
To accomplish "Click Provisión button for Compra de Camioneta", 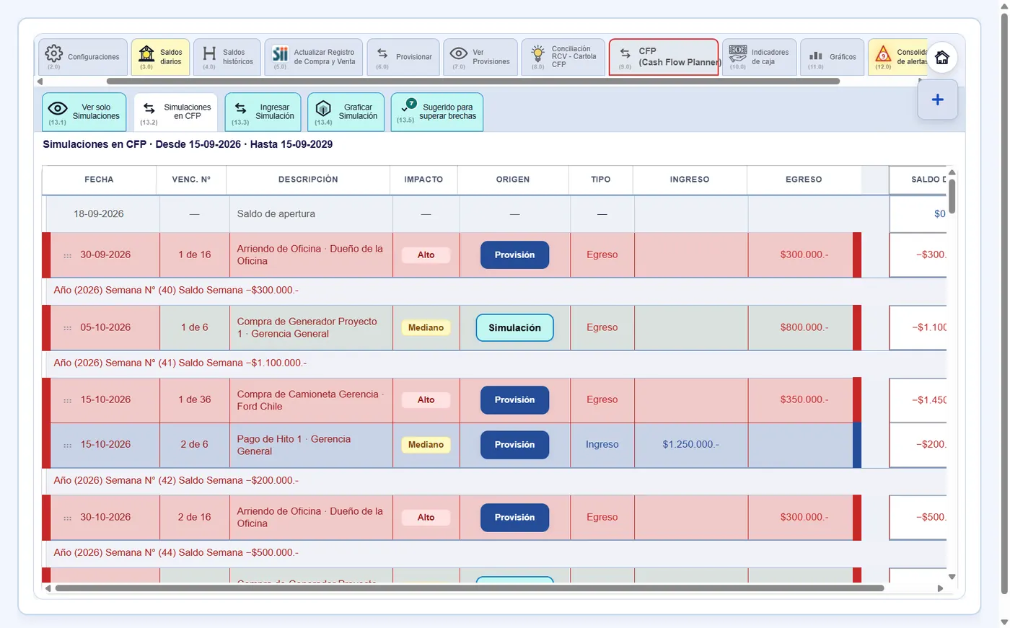I will [x=514, y=399].
